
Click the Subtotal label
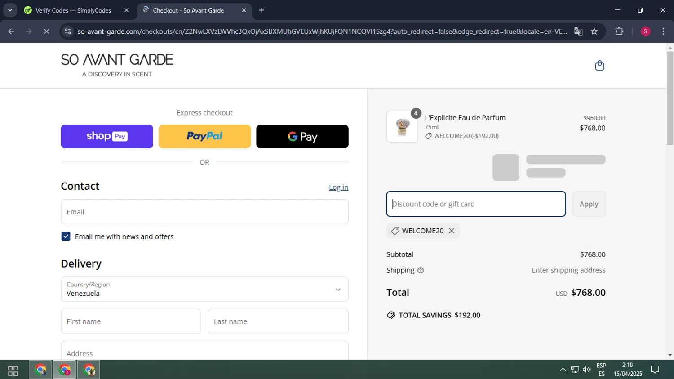click(x=400, y=254)
